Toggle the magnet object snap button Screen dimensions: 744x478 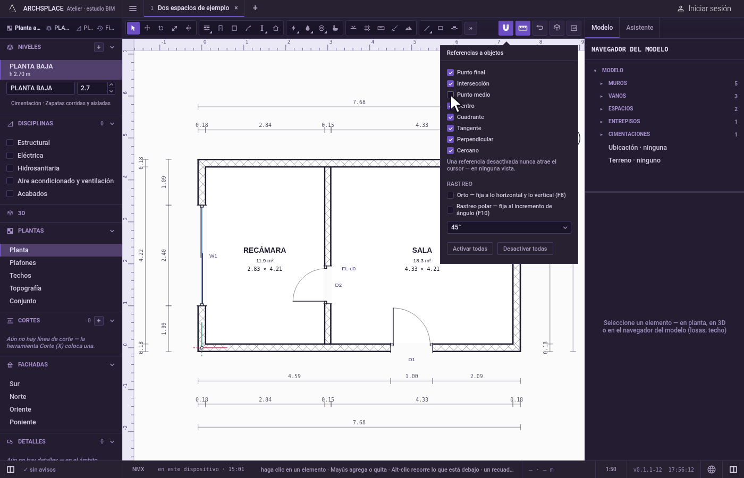pyautogui.click(x=506, y=28)
